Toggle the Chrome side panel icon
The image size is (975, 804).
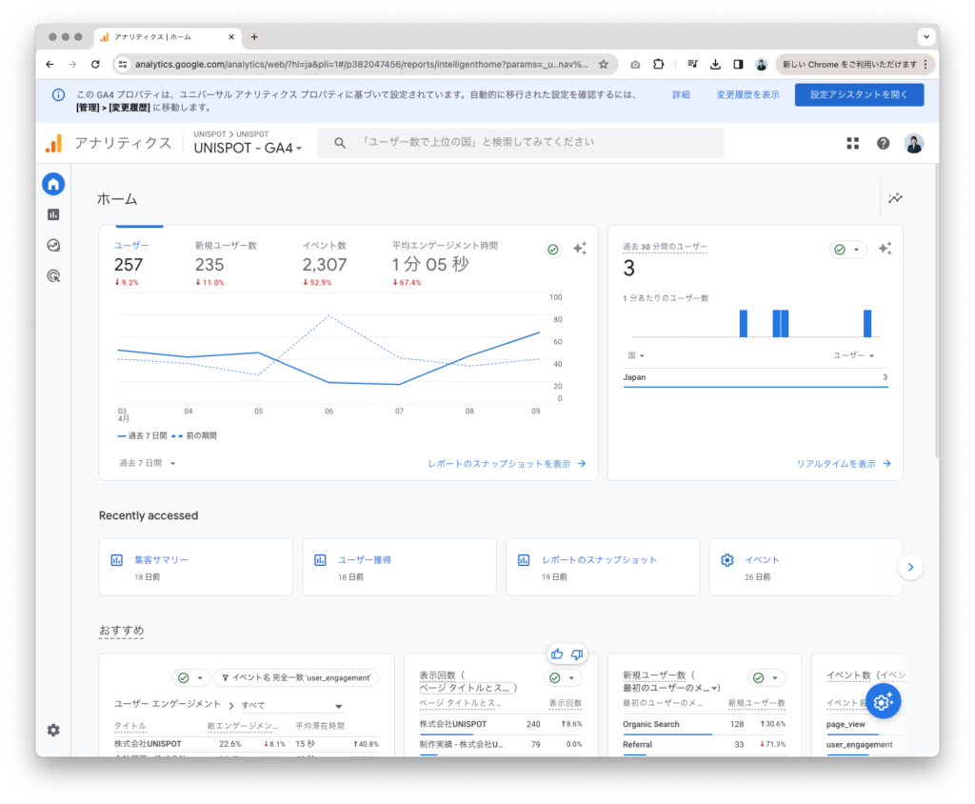[x=738, y=64]
